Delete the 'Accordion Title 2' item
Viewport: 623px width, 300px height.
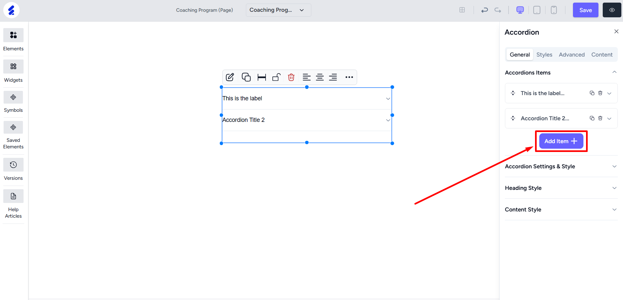click(600, 118)
